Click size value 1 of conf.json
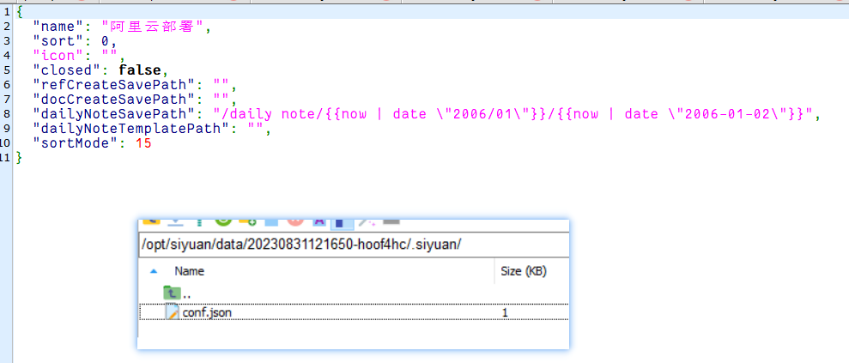 tap(505, 312)
